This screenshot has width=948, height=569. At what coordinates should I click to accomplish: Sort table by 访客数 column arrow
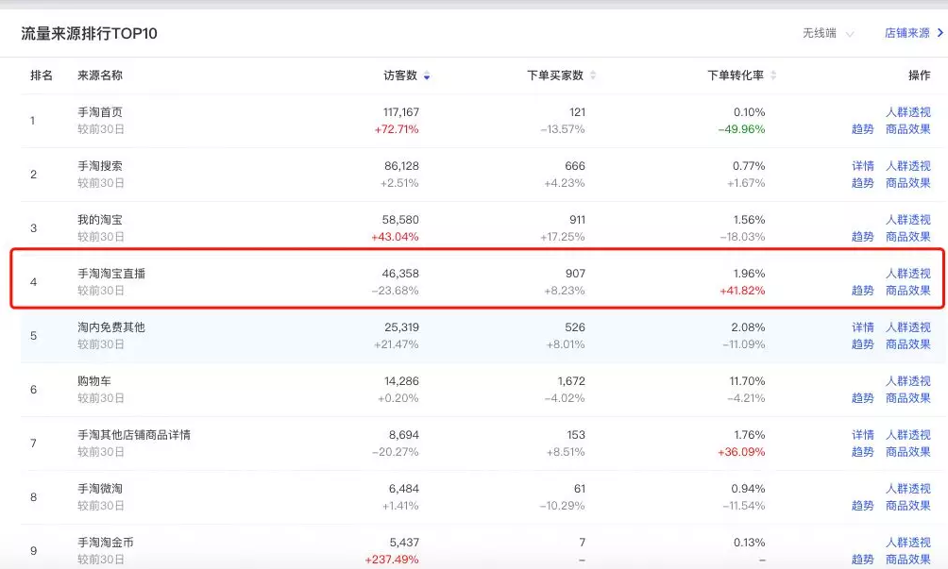click(x=427, y=75)
